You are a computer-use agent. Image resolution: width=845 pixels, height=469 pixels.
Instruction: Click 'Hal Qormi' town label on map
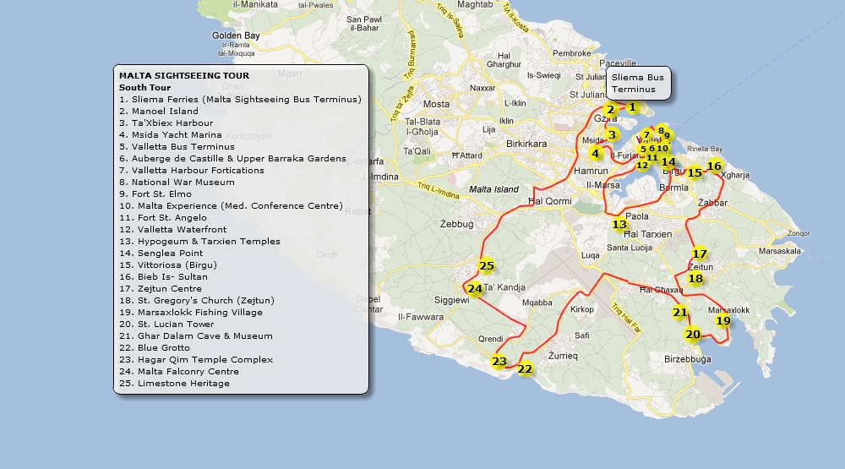(x=550, y=201)
